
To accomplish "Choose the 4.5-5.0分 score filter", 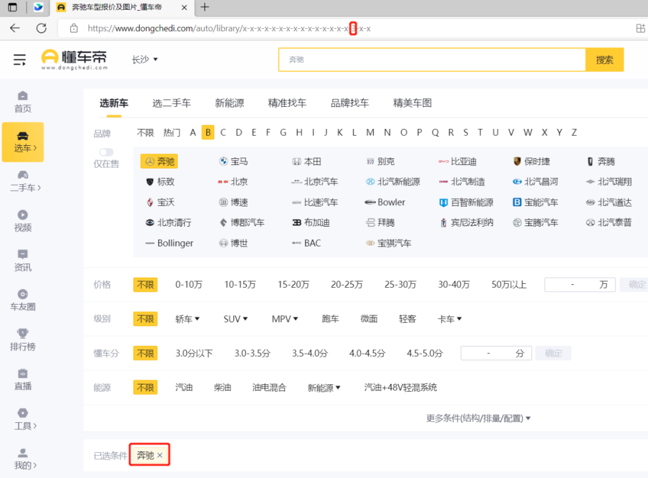I will [x=424, y=353].
